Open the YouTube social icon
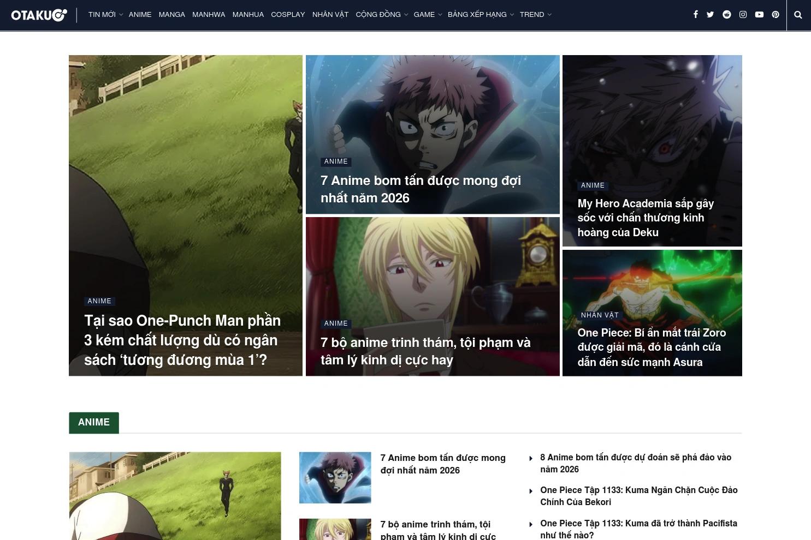 pyautogui.click(x=759, y=14)
